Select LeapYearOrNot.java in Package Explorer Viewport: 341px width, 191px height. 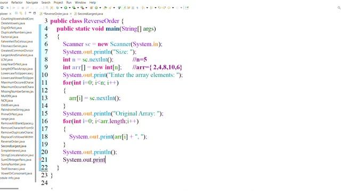14,64
